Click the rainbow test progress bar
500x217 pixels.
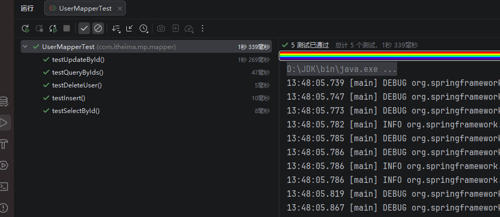389,56
